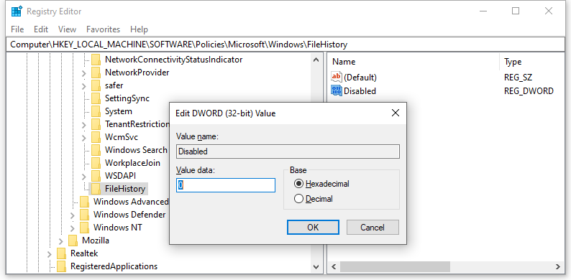Click the System key folder icon
571x280 pixels.
coord(96,111)
